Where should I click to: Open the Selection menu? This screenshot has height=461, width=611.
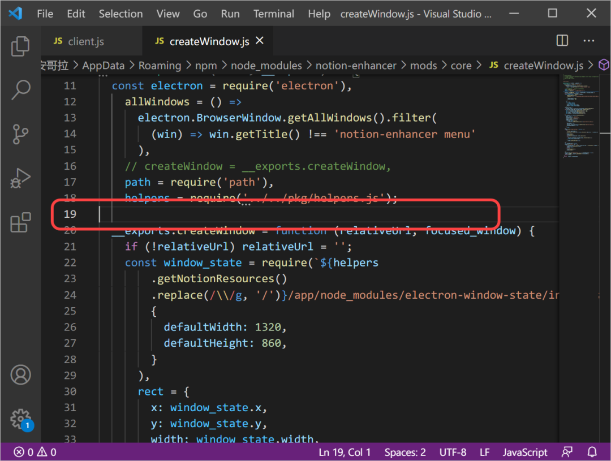pos(121,14)
